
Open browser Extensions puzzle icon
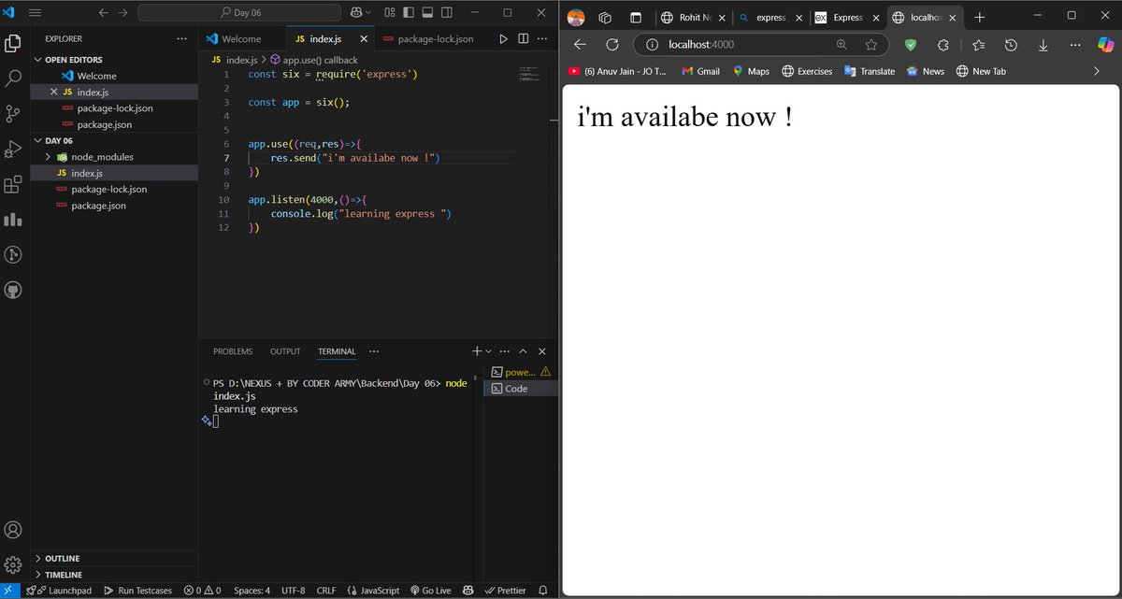942,45
